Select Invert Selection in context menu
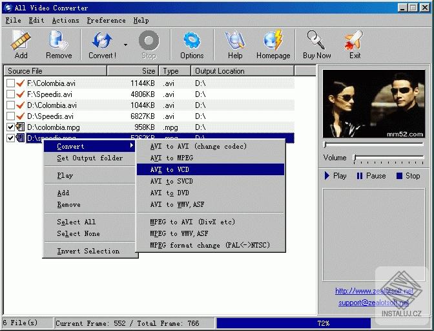434x331 pixels. pos(88,251)
